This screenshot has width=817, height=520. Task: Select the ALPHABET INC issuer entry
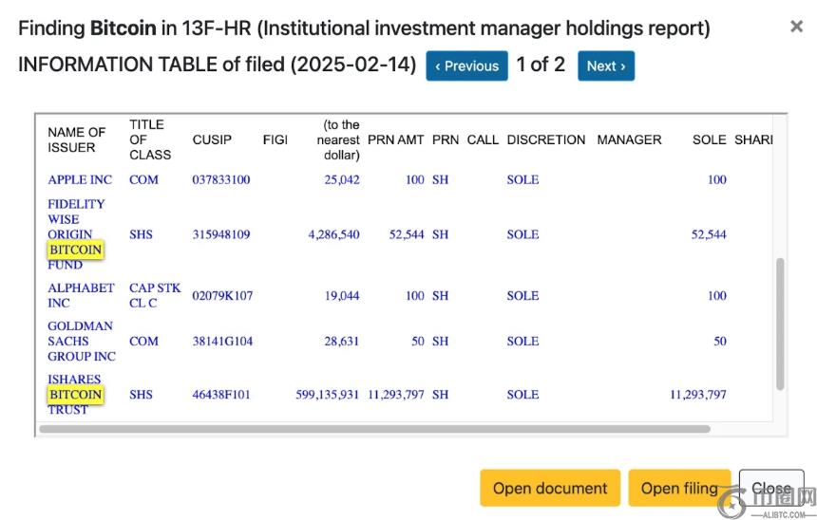click(81, 295)
